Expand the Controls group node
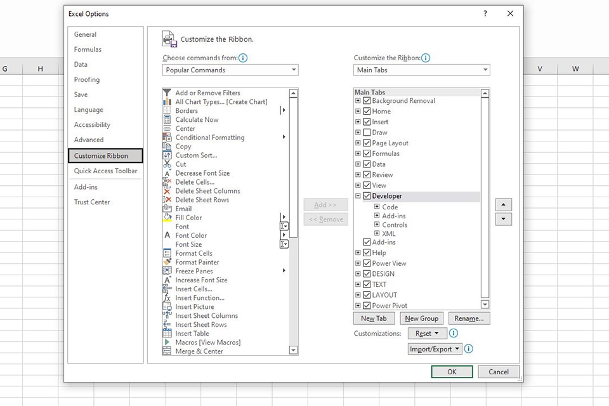This screenshot has width=609, height=406. coord(377,224)
